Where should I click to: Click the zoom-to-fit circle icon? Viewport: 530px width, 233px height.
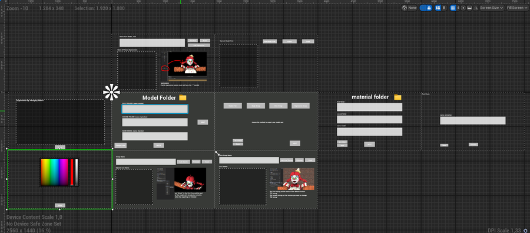463,8
